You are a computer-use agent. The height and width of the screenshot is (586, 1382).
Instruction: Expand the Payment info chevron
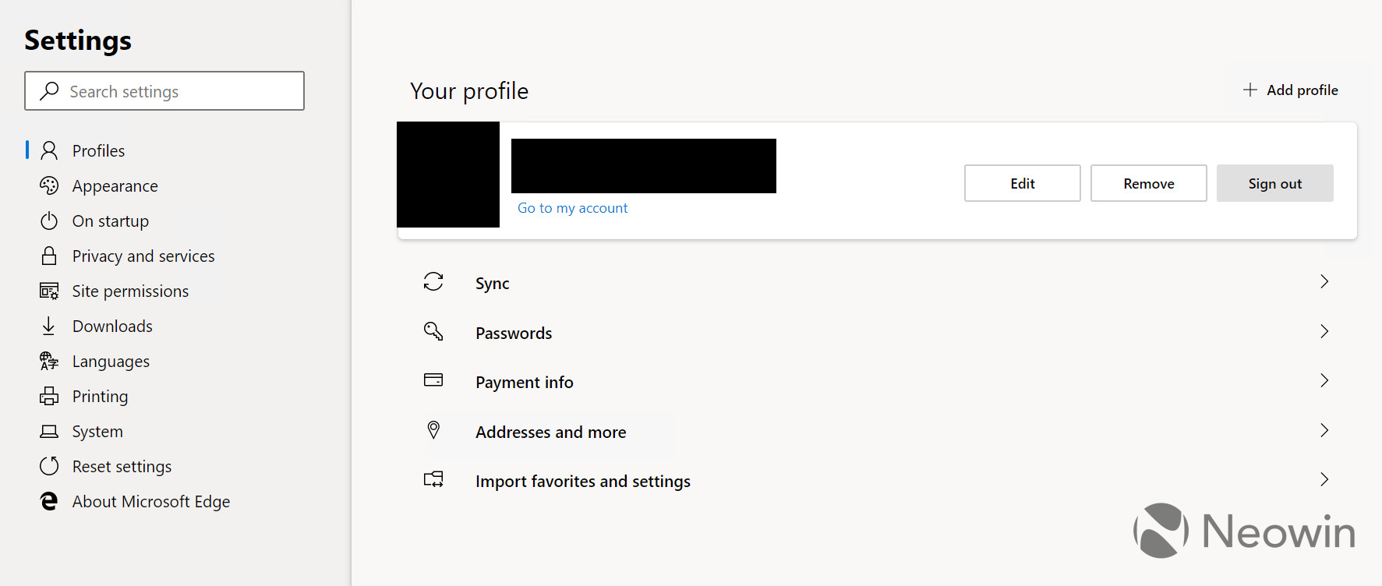click(x=1324, y=380)
